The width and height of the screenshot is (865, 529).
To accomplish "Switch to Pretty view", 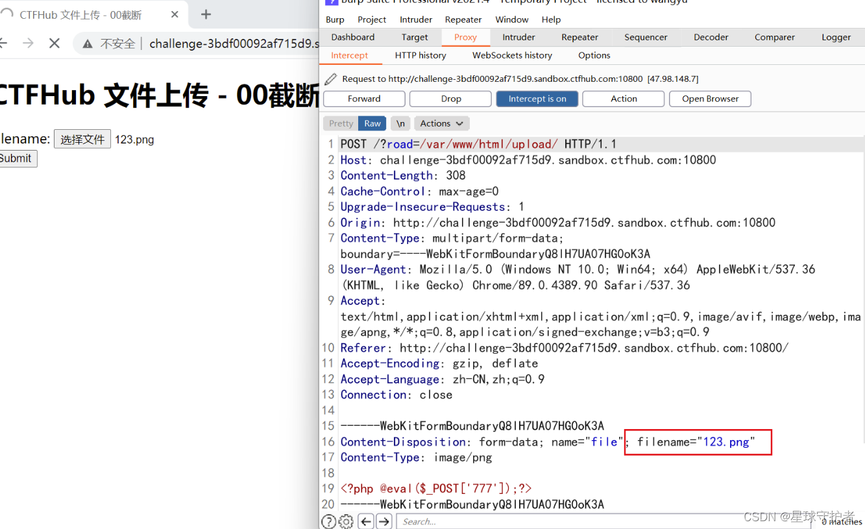I will tap(341, 123).
